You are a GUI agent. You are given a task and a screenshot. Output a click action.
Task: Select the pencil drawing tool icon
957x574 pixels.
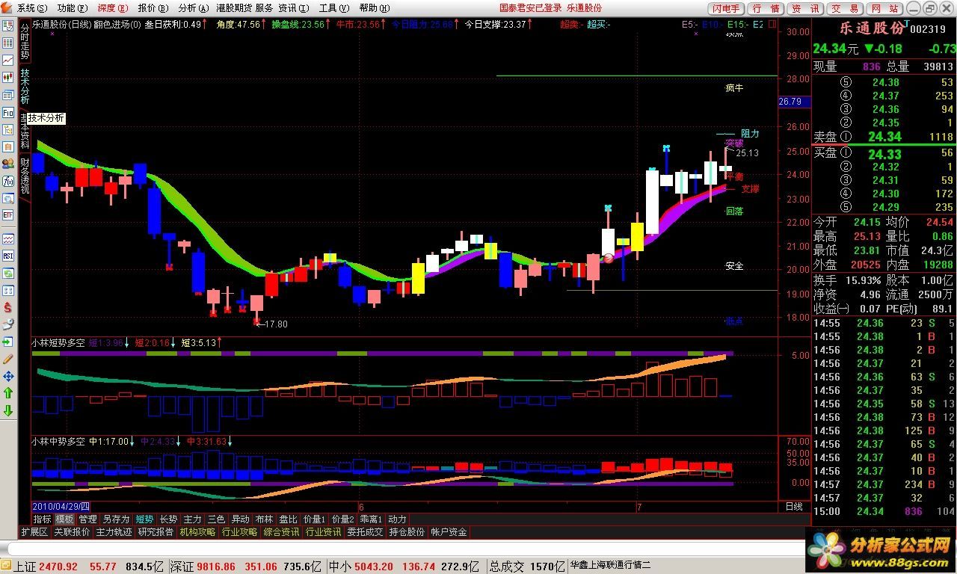7,359
